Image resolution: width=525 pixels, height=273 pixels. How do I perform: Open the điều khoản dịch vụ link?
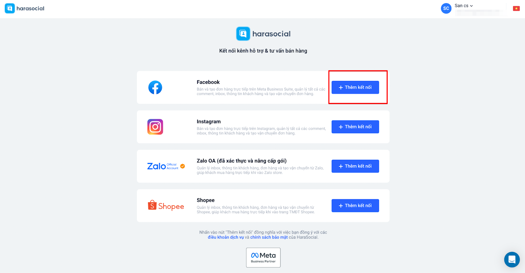(226, 237)
